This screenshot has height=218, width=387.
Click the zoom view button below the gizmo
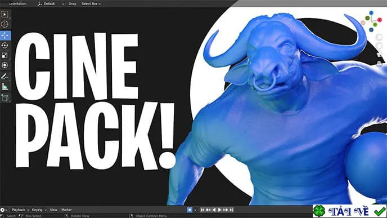pos(379,37)
